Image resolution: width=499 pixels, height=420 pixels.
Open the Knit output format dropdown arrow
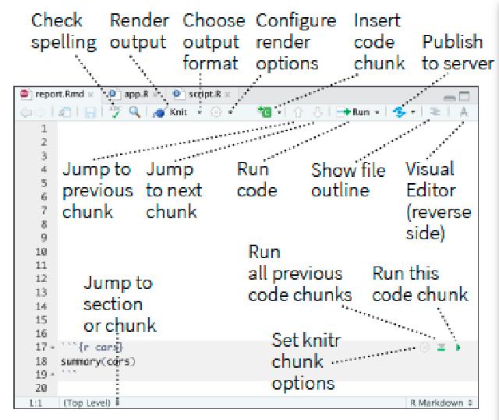(x=200, y=112)
